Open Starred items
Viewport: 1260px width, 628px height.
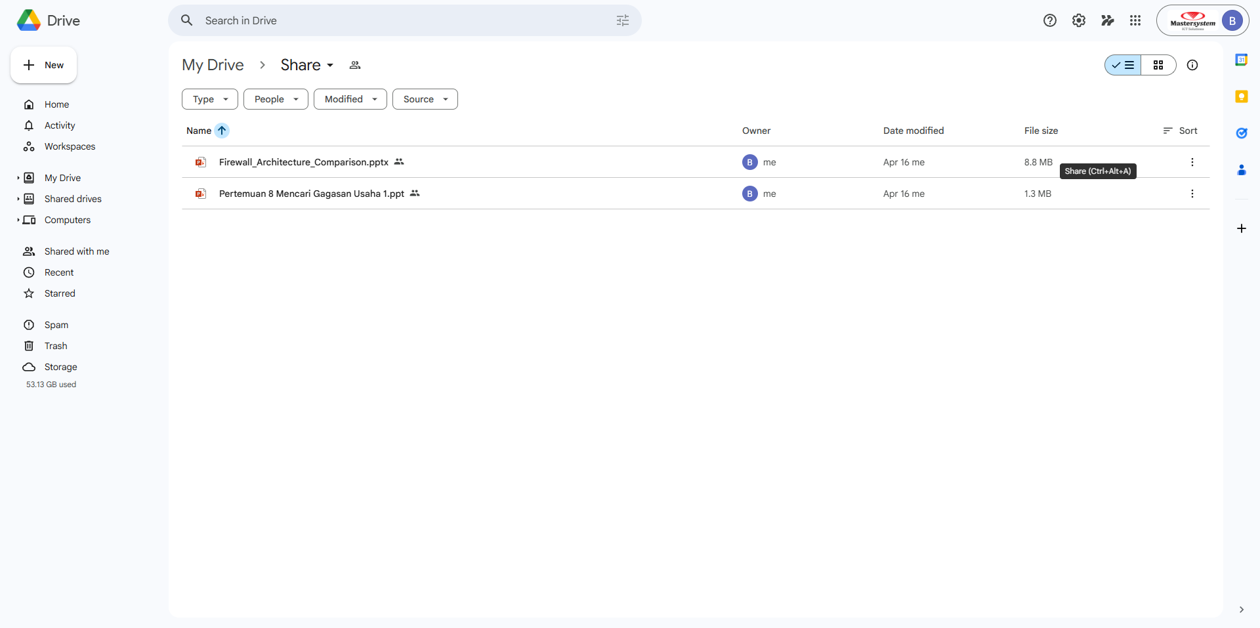(x=60, y=293)
